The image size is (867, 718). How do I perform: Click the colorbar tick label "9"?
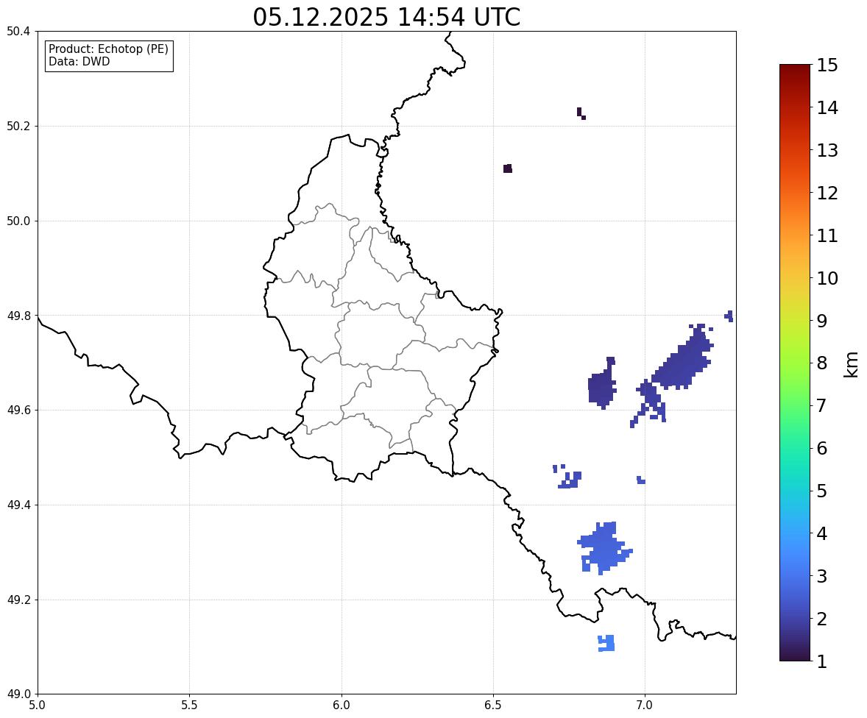[822, 321]
